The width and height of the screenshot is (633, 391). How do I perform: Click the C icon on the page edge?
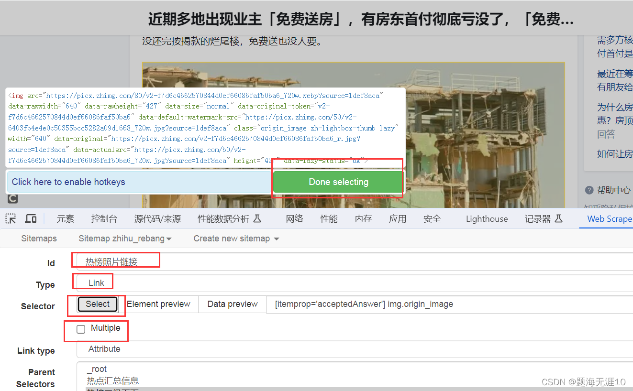click(x=12, y=198)
